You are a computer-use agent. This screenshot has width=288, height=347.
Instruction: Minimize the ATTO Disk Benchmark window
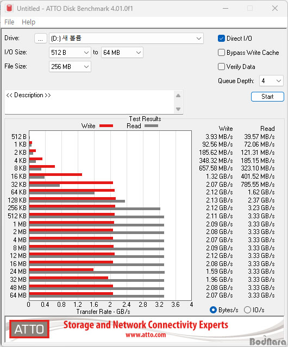(x=226, y=8)
